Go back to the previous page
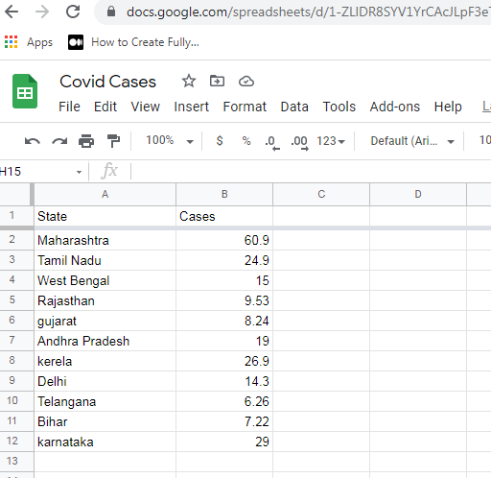 (12, 12)
